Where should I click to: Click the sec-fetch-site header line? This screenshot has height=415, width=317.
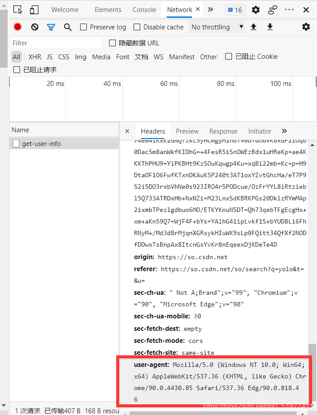click(x=174, y=353)
